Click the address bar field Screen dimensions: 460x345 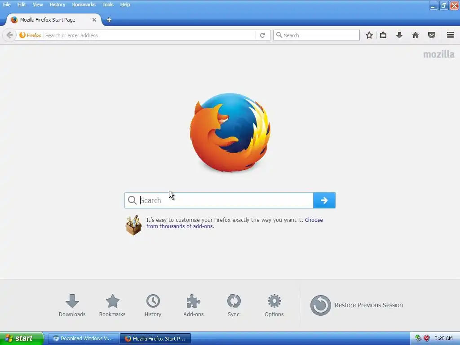pos(150,35)
